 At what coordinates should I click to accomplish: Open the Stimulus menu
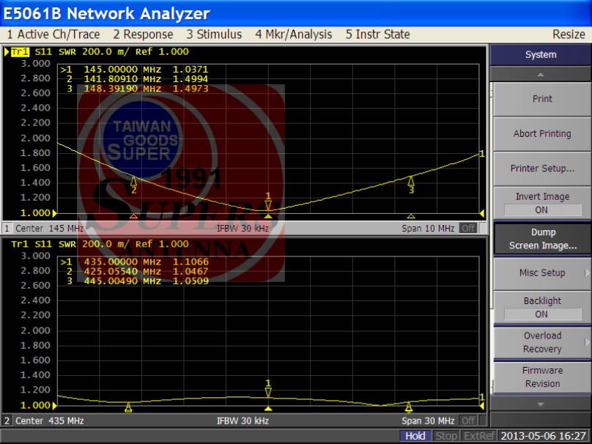click(x=214, y=34)
